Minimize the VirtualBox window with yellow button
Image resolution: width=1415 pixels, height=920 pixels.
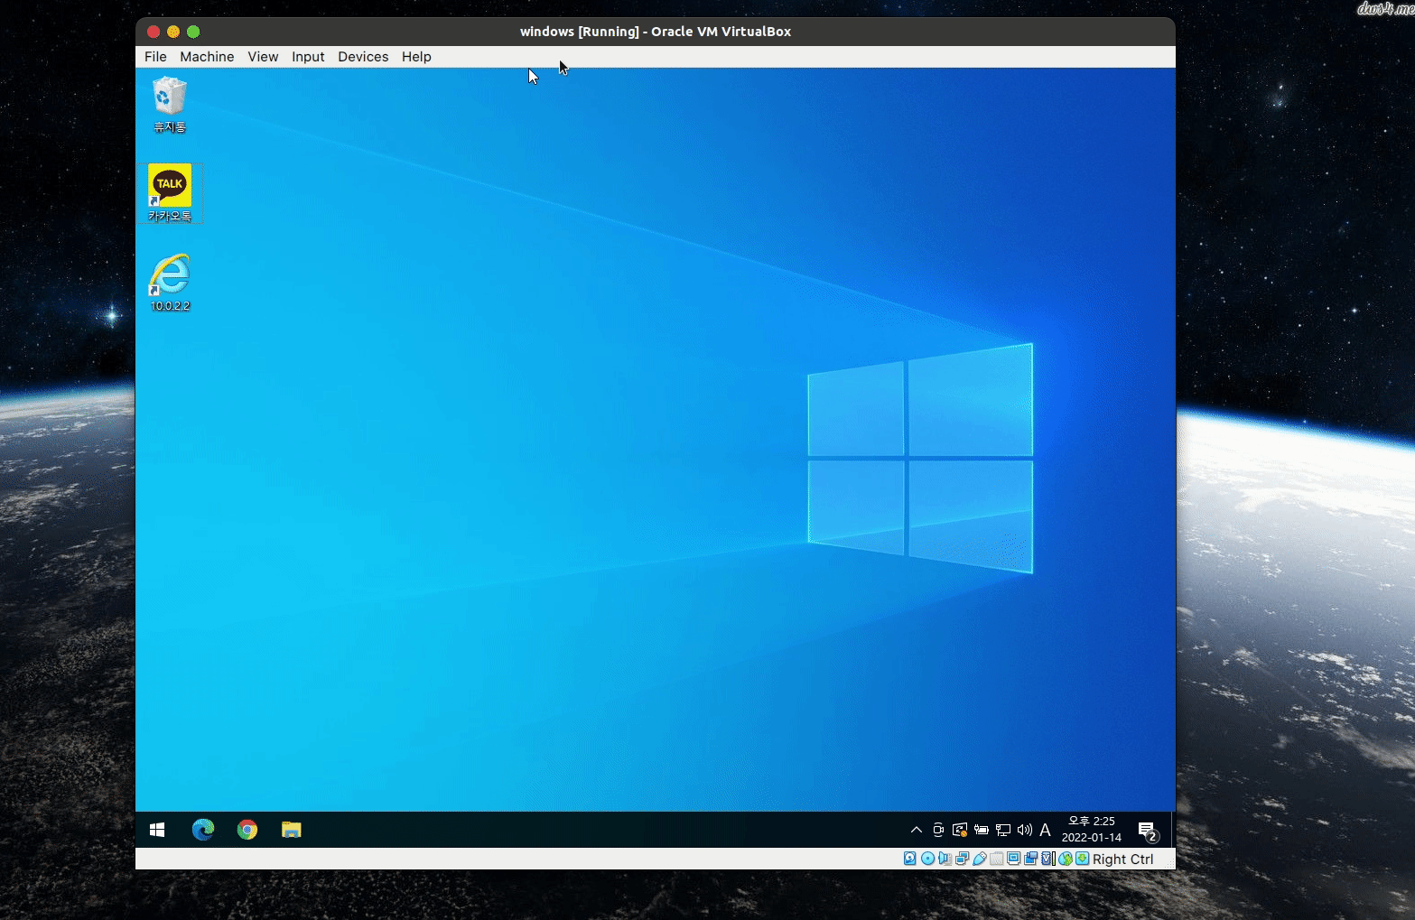[173, 32]
